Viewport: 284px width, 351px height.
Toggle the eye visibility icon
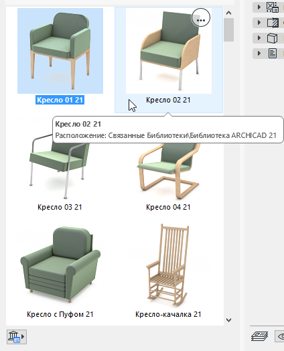(280, 336)
